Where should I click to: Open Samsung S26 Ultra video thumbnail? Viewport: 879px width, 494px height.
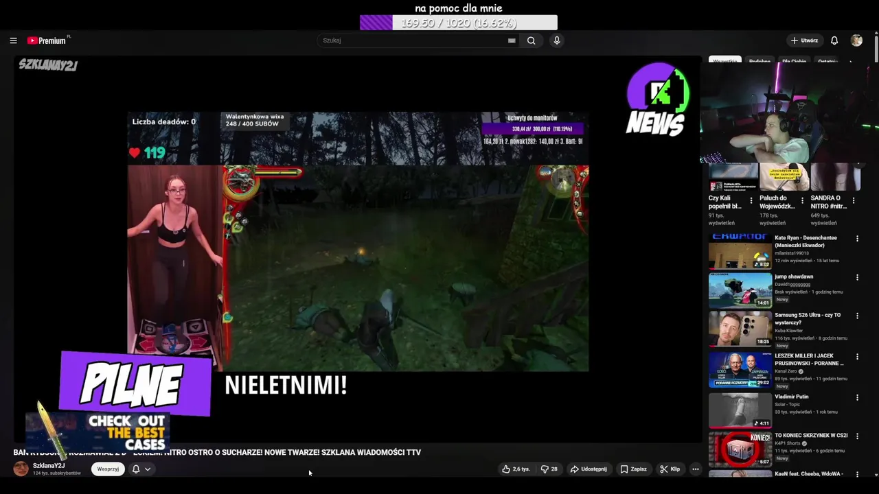tap(740, 329)
